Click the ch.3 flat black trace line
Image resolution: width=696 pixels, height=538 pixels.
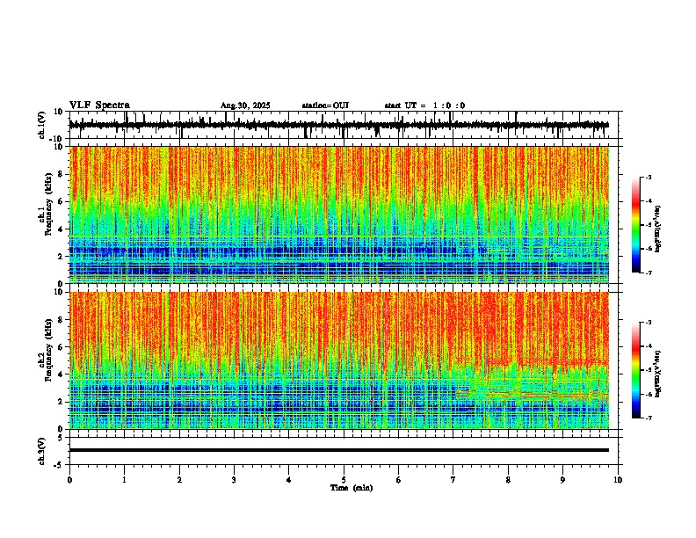pos(339,450)
